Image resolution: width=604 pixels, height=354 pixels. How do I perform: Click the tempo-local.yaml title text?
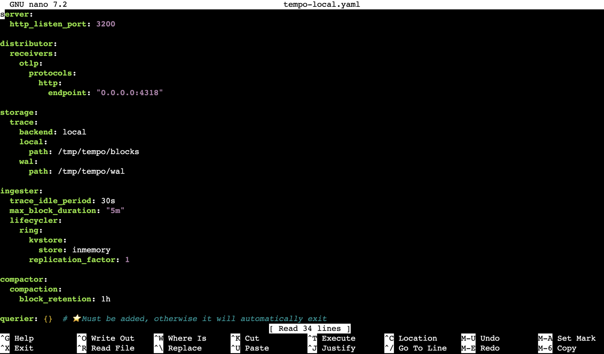pyautogui.click(x=321, y=4)
